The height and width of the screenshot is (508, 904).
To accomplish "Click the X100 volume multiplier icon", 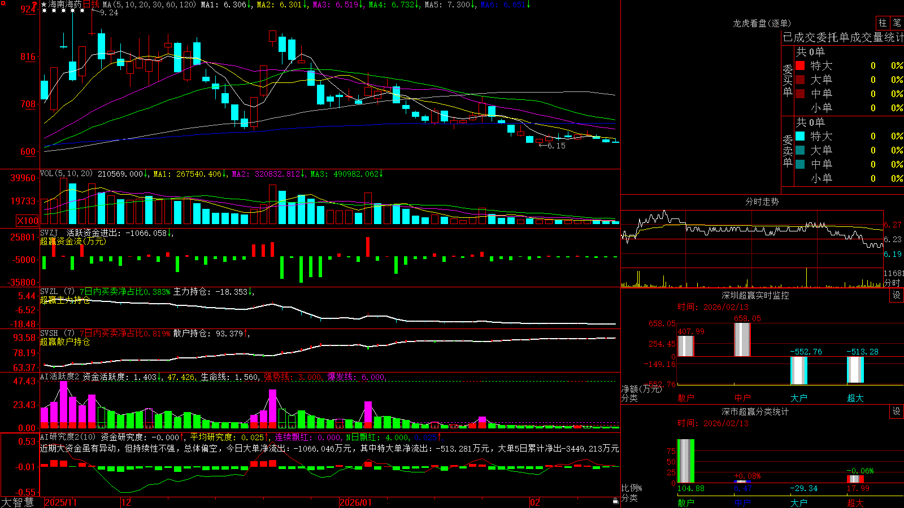I will [x=27, y=221].
